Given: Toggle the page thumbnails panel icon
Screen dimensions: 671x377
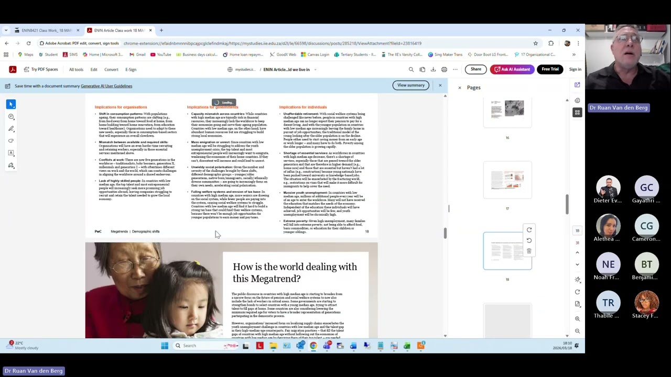Looking at the screenshot, I should click(577, 112).
